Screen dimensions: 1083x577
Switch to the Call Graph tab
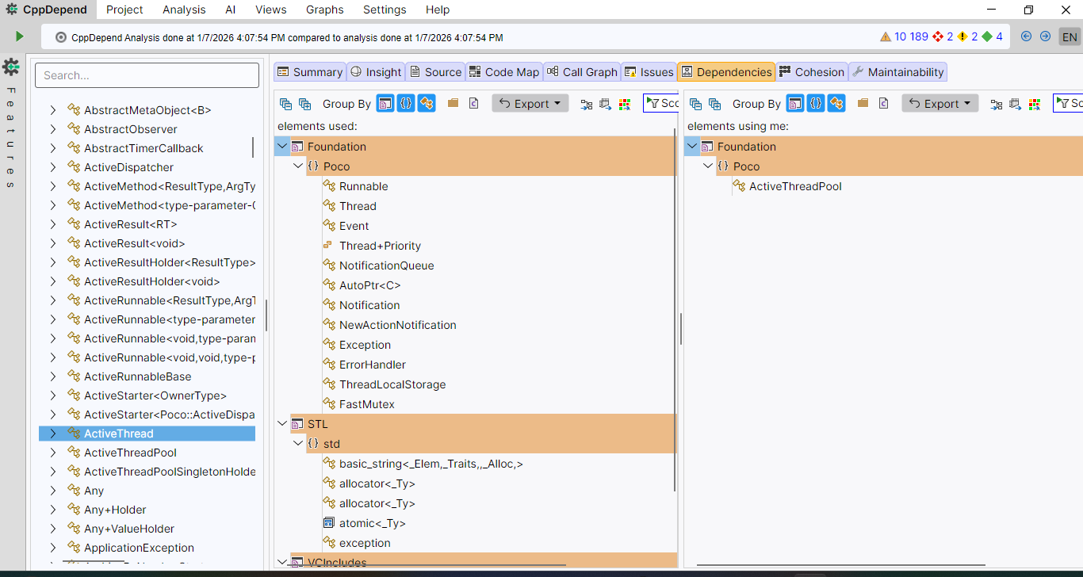[581, 72]
